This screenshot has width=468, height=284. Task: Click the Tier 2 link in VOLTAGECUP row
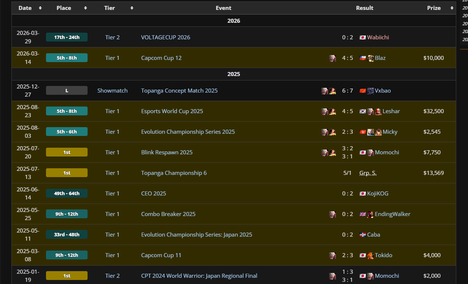tap(112, 37)
